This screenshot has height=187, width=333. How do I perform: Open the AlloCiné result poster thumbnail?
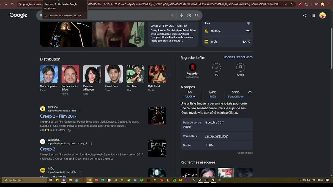[x=157, y=116]
